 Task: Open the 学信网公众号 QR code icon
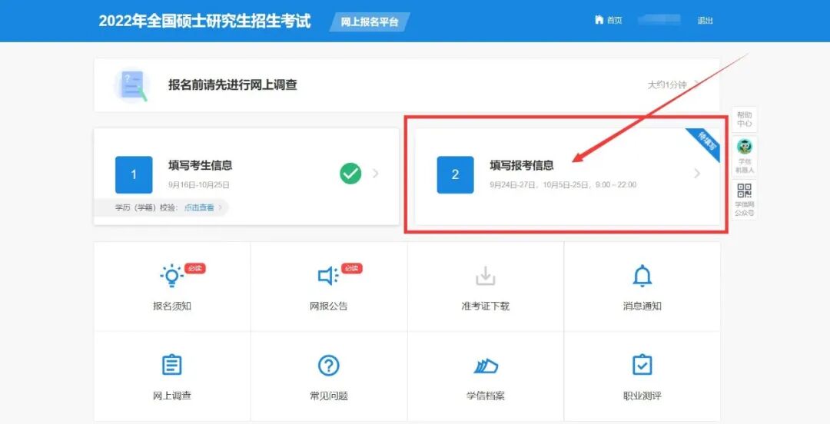pos(744,190)
